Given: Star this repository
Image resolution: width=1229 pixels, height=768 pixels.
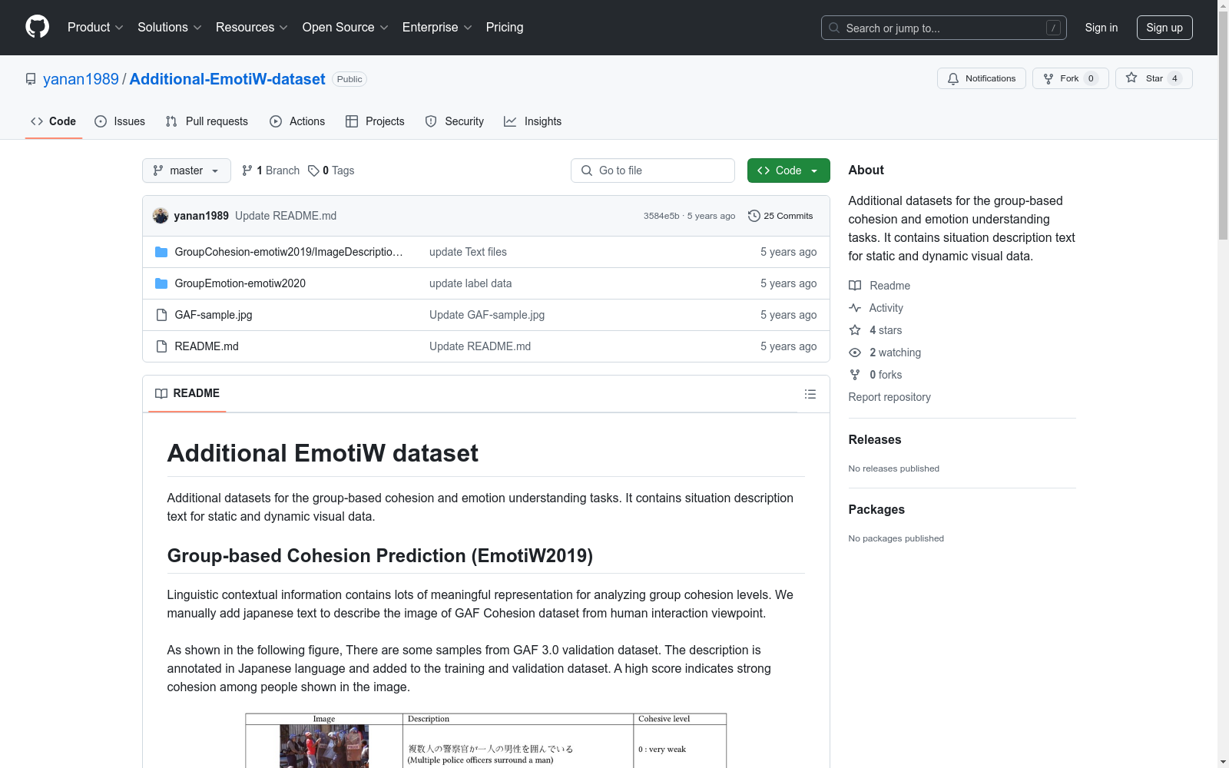Looking at the screenshot, I should [1153, 78].
